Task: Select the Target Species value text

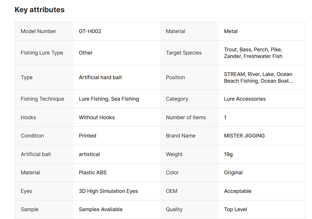Action: 253,53
